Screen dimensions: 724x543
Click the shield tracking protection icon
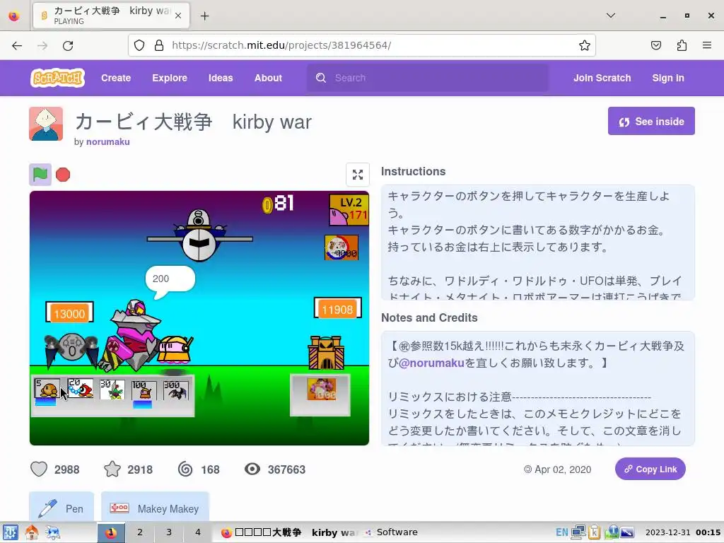[x=139, y=45]
